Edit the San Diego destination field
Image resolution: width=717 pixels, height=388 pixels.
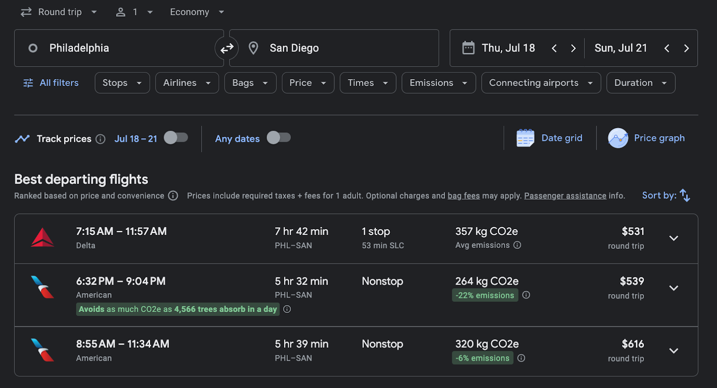click(x=334, y=48)
